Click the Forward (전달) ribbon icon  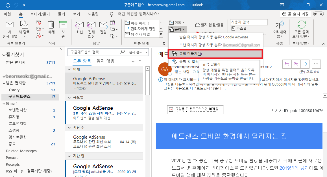pyautogui.click(x=103, y=27)
